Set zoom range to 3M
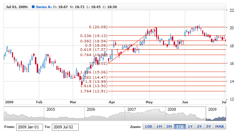 pyautogui.click(x=169, y=127)
